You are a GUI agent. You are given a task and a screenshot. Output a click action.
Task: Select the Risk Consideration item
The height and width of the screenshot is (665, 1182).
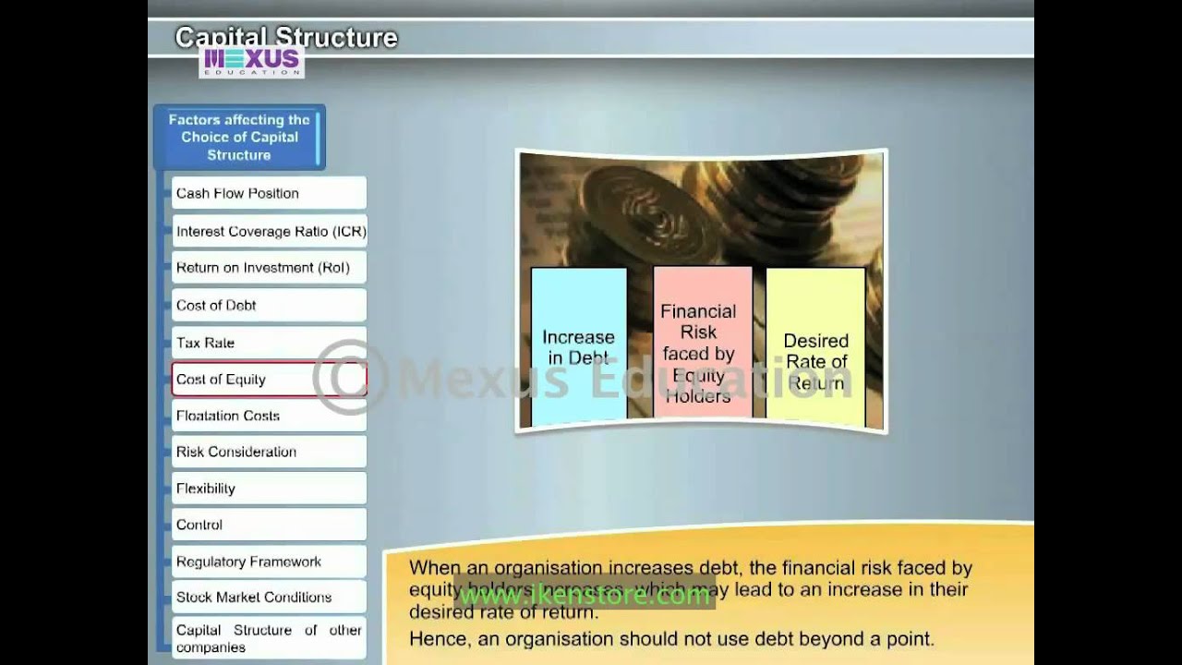(x=269, y=452)
